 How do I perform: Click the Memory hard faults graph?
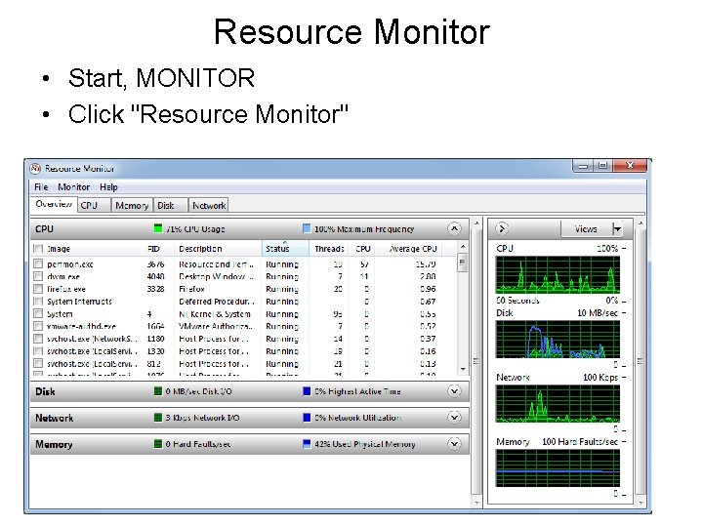point(558,467)
